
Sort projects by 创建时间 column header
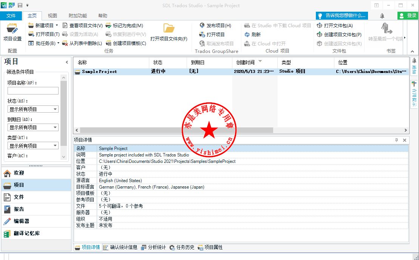pos(255,62)
